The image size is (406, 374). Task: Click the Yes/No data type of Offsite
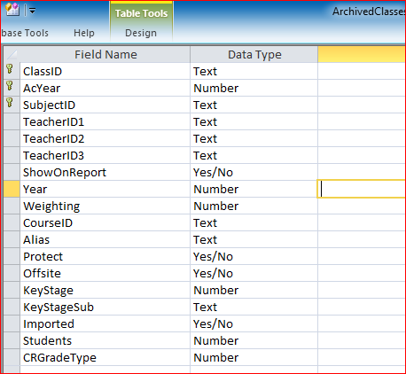(213, 274)
